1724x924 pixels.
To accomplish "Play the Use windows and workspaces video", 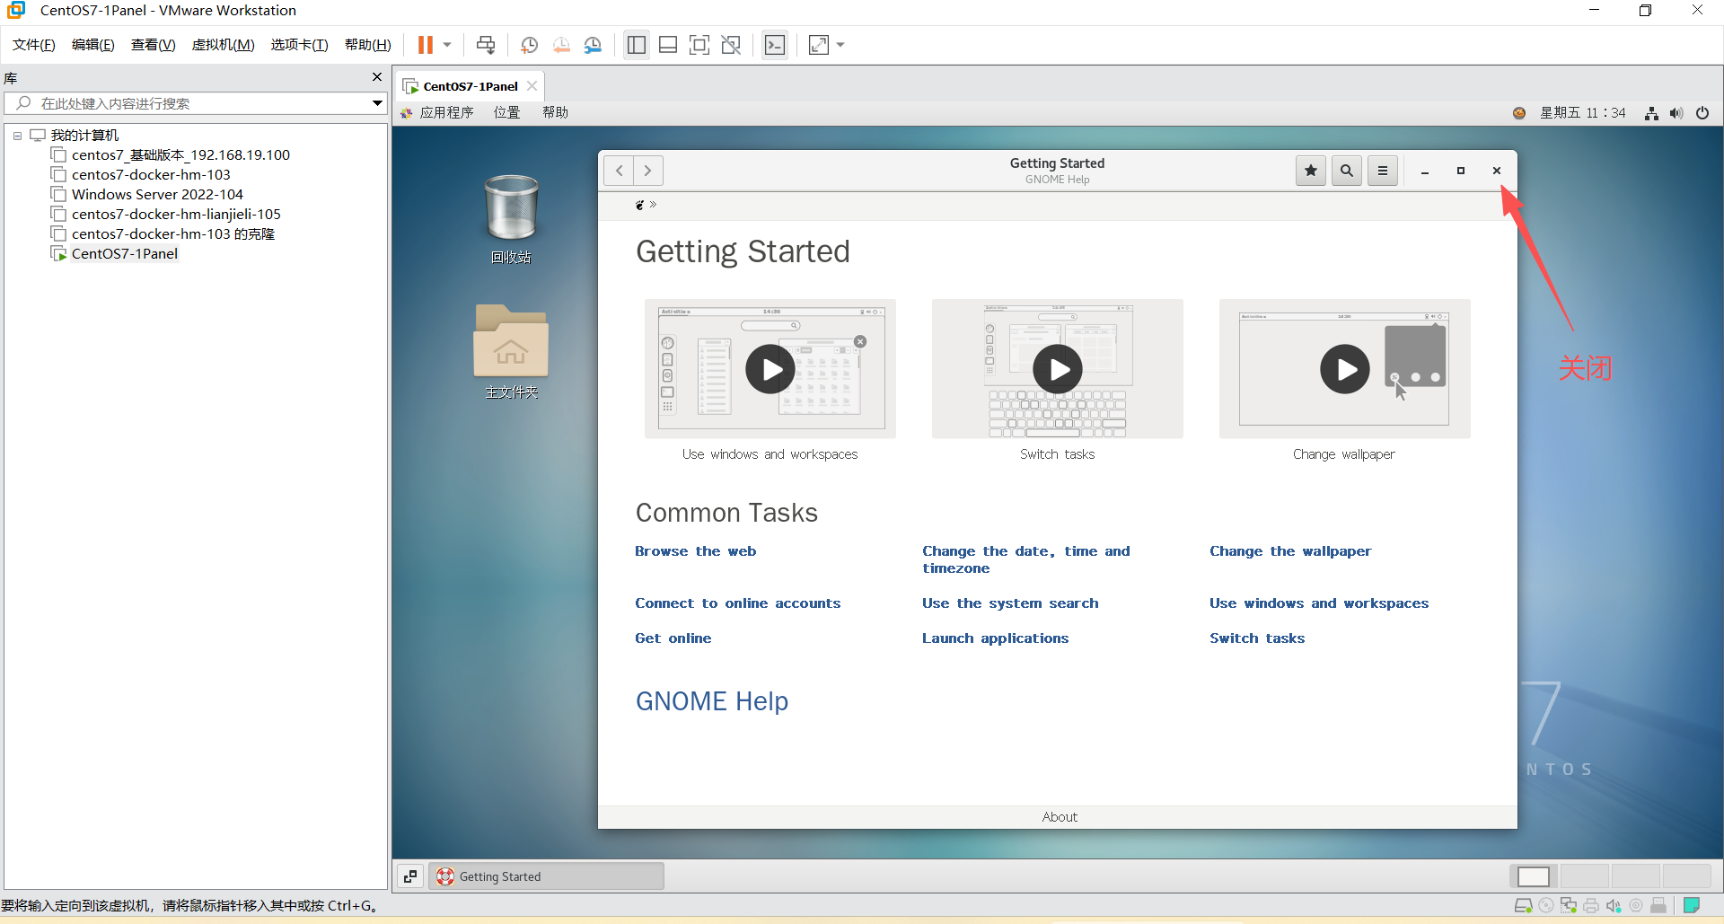I will [770, 369].
